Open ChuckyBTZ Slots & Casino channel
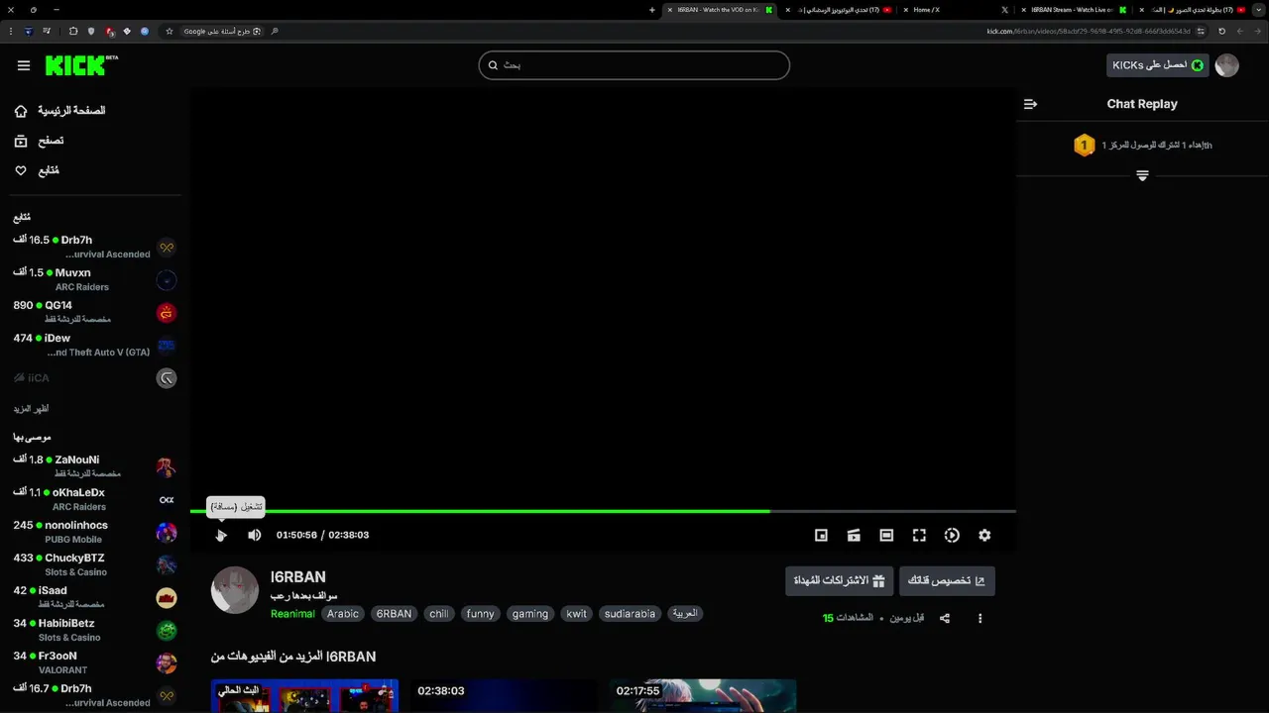This screenshot has height=713, width=1269. (95, 564)
